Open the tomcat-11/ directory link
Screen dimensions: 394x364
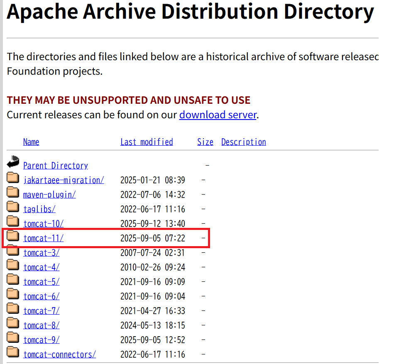tap(43, 238)
